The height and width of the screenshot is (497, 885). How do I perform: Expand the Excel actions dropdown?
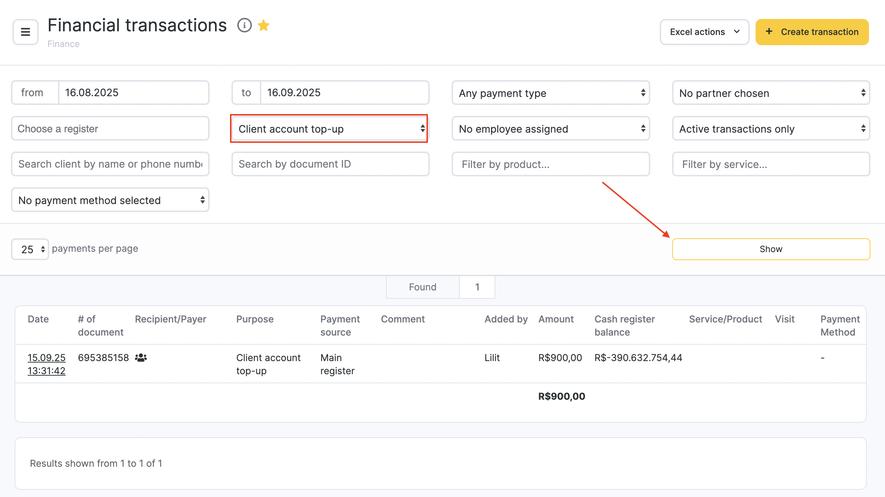click(704, 32)
